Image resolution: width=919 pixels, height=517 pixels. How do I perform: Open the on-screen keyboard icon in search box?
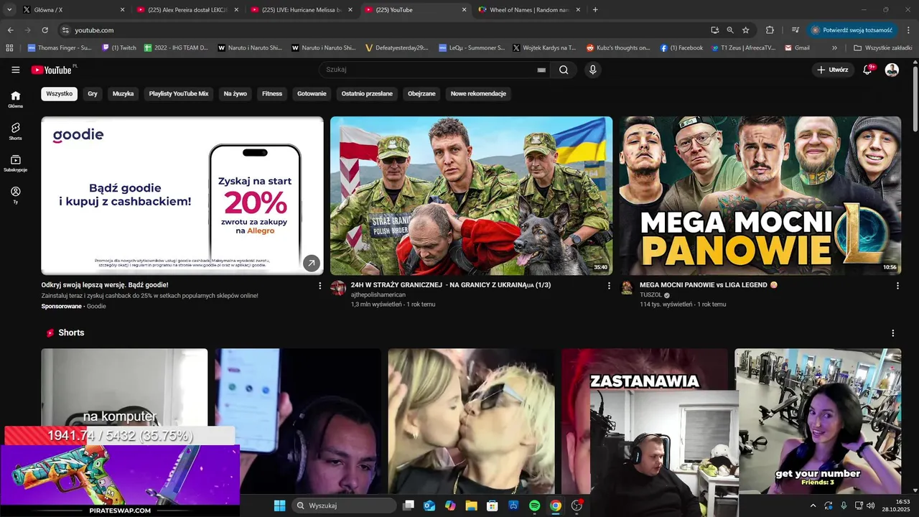[x=541, y=70]
